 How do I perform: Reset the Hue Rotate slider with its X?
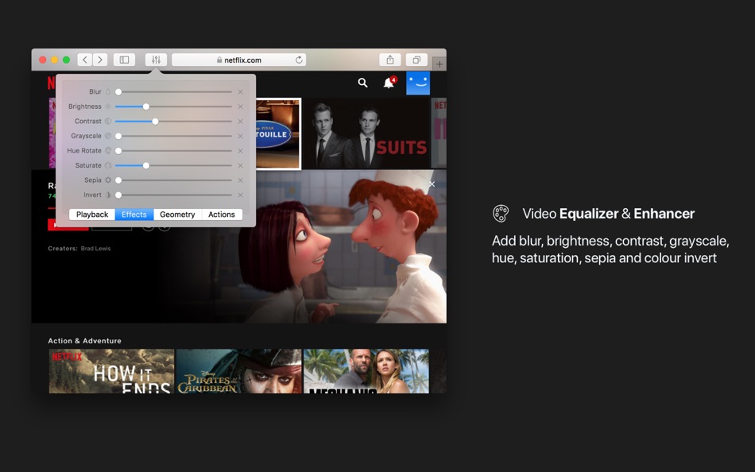[x=240, y=151]
